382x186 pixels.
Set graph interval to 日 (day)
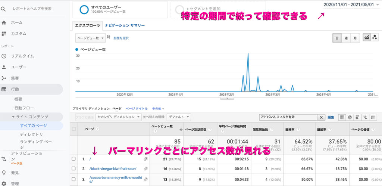[337, 38]
